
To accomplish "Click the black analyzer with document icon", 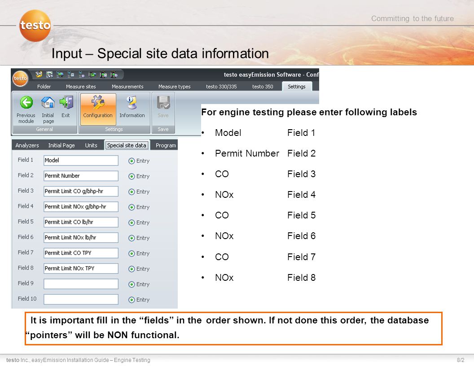I will tap(103, 74).
